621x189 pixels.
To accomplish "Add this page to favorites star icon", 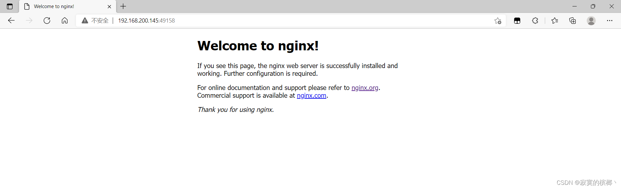I will click(498, 21).
